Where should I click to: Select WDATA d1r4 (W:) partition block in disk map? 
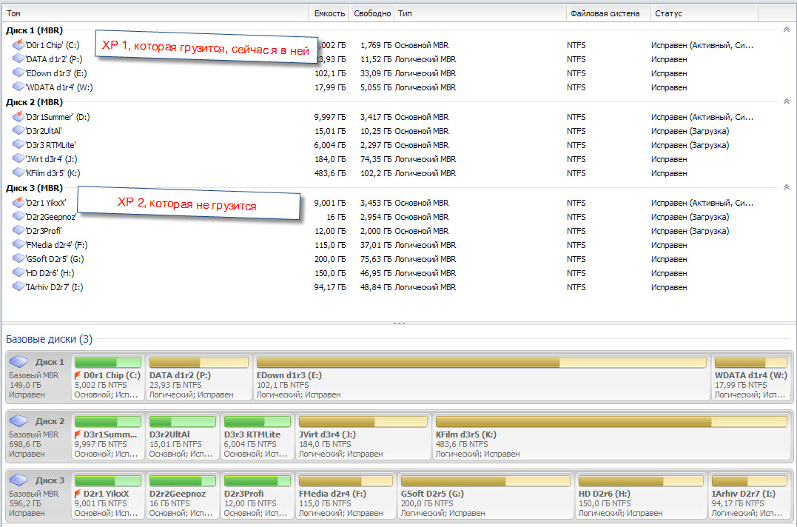pyautogui.click(x=750, y=377)
